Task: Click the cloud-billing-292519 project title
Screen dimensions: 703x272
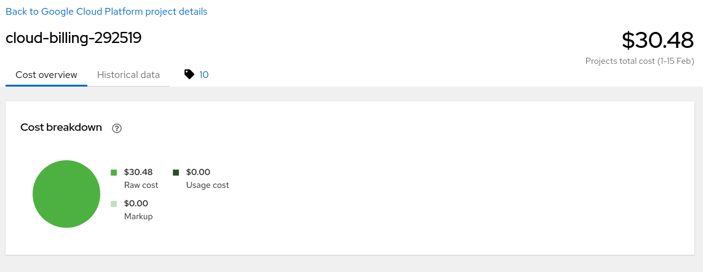Action: click(74, 38)
